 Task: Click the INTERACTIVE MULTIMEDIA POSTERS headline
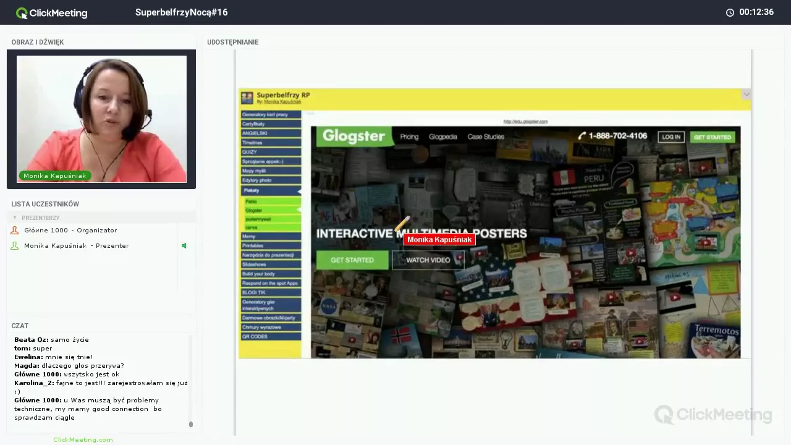pos(421,234)
